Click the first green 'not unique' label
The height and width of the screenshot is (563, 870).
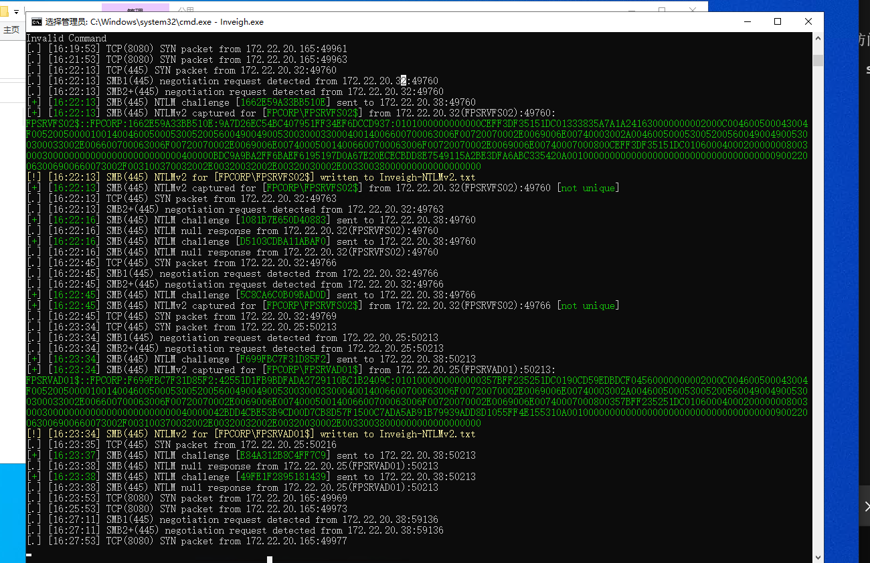(588, 188)
